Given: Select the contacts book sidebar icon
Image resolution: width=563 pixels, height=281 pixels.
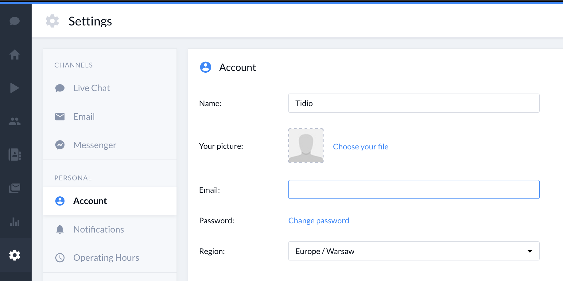Looking at the screenshot, I should (14, 155).
